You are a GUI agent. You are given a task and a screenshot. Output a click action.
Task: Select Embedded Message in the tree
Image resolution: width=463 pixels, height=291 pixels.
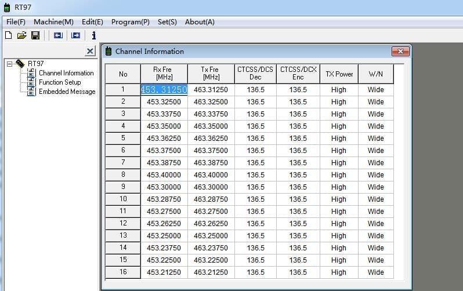point(66,92)
